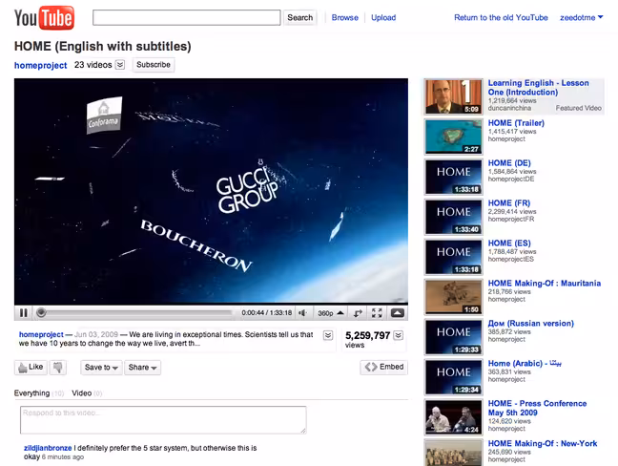Like this video with thumbs up
Screen dimensions: 618x466
31,368
